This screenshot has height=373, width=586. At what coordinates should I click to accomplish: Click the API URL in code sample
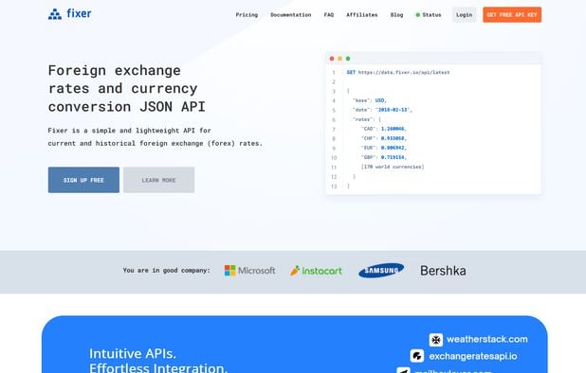coord(404,72)
